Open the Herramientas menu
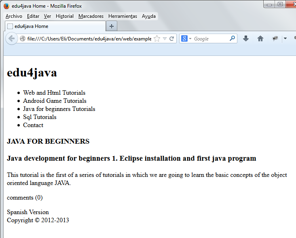 pos(123,16)
